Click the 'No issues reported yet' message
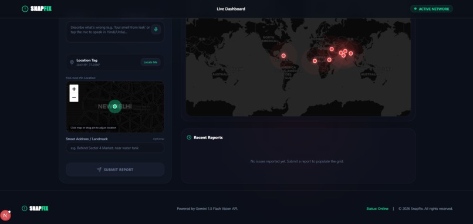 (x=297, y=161)
